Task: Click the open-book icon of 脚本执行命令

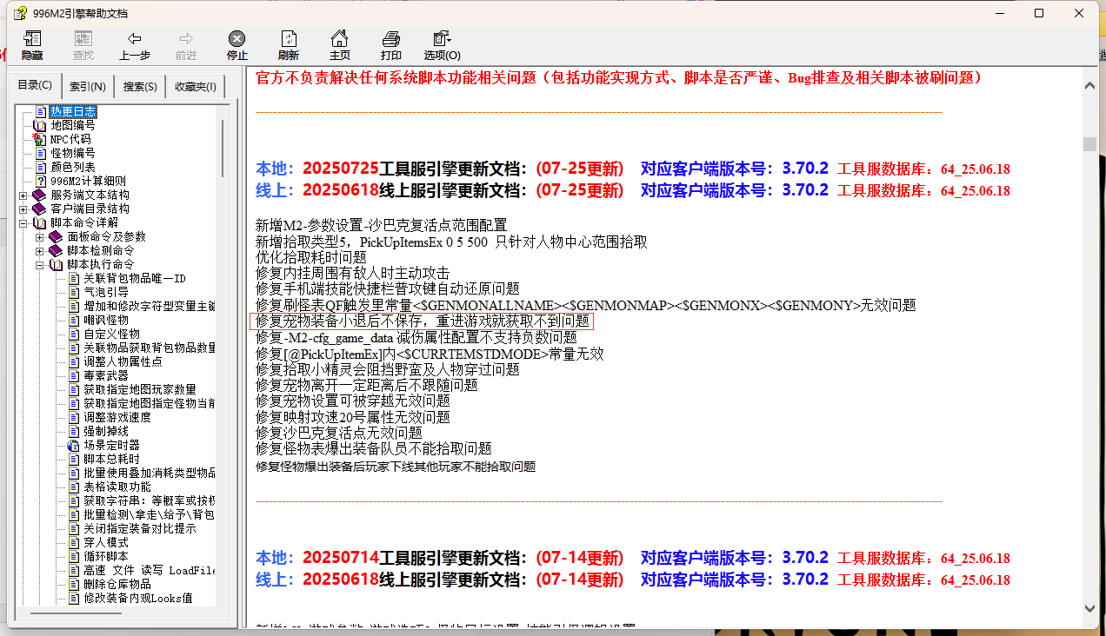Action: tap(56, 264)
